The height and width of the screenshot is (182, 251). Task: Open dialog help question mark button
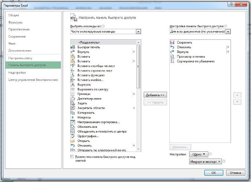(x=231, y=4)
